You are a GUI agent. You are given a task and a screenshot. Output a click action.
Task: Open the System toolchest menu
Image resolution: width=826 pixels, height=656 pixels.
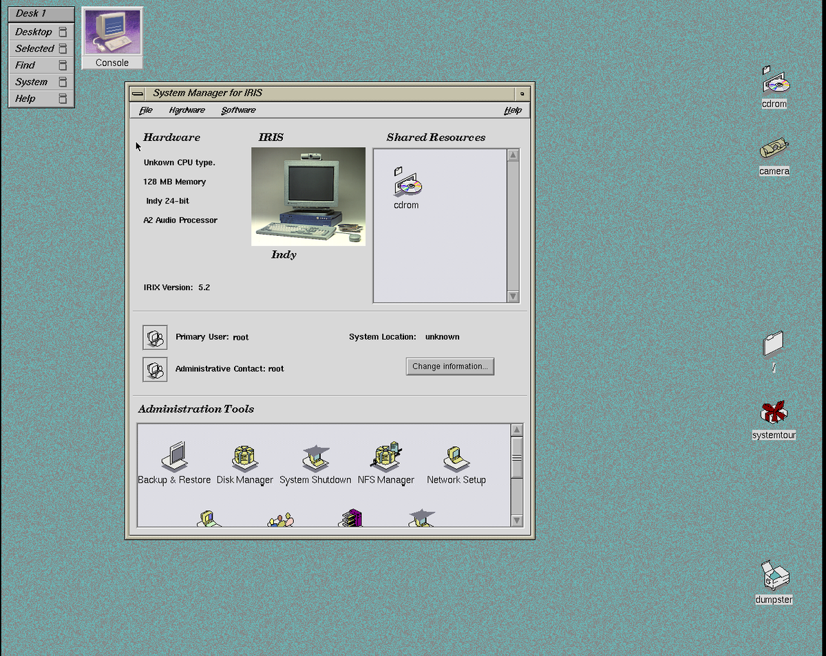41,82
